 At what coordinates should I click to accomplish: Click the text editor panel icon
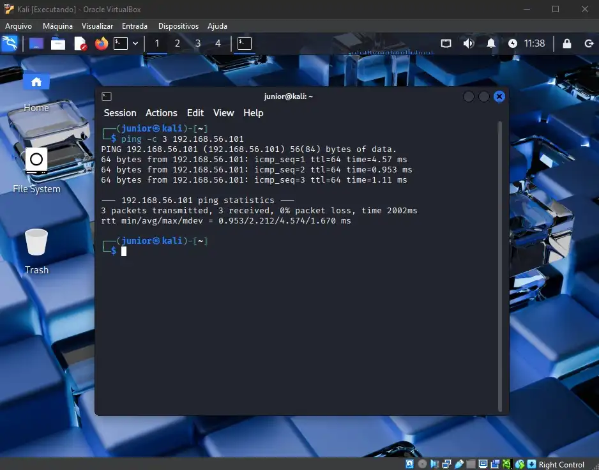[80, 43]
